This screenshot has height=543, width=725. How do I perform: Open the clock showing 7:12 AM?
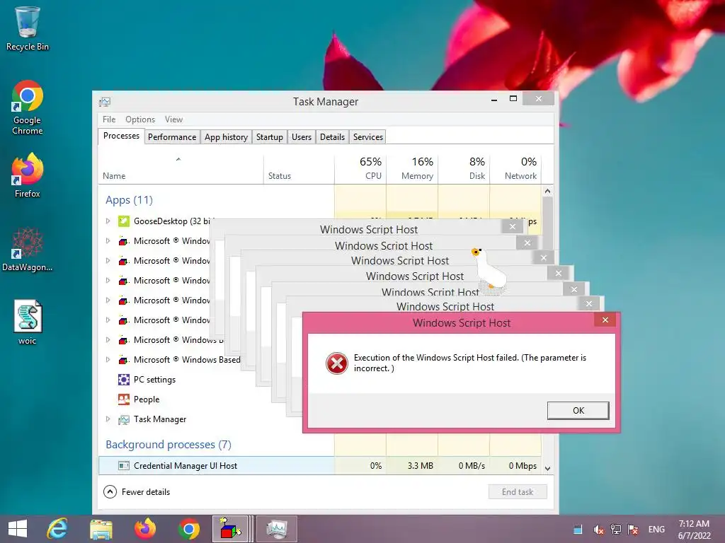coord(694,530)
